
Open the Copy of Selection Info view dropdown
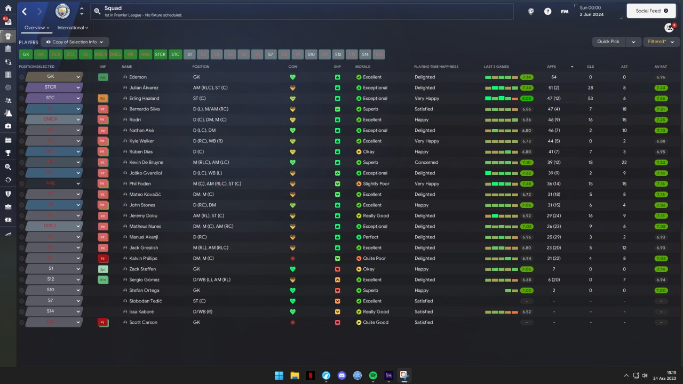tap(75, 42)
